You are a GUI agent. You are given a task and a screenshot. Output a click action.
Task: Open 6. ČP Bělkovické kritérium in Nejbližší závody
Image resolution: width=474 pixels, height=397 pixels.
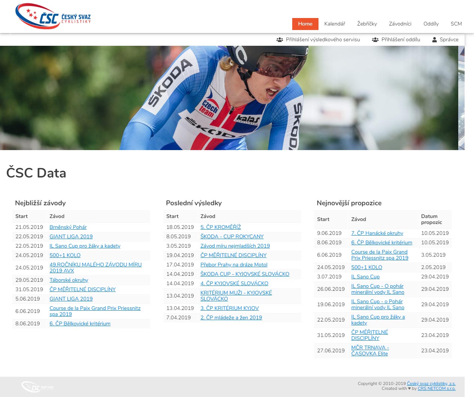point(80,323)
